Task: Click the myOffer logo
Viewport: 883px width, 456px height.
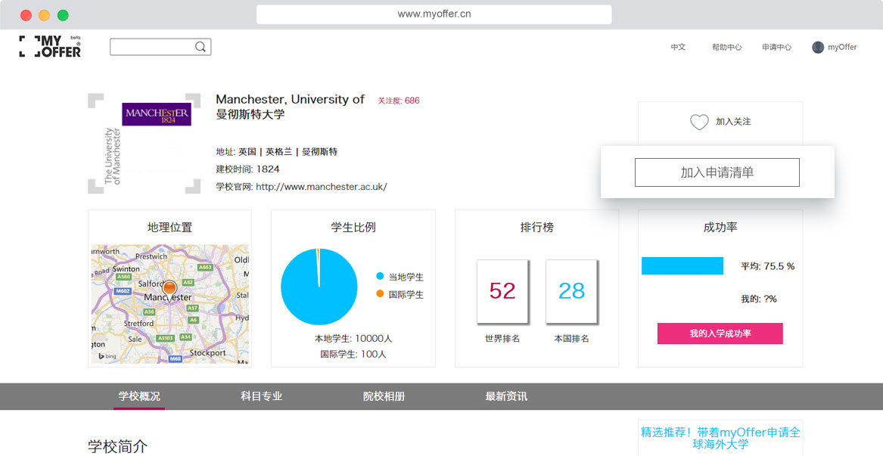Action: point(50,46)
